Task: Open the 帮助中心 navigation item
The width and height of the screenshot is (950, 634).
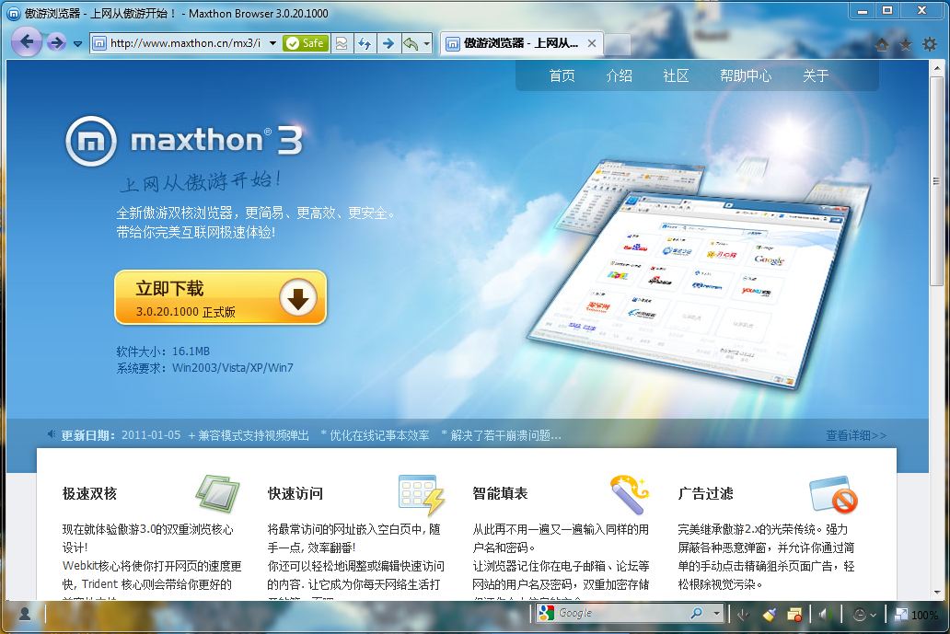Action: click(746, 75)
